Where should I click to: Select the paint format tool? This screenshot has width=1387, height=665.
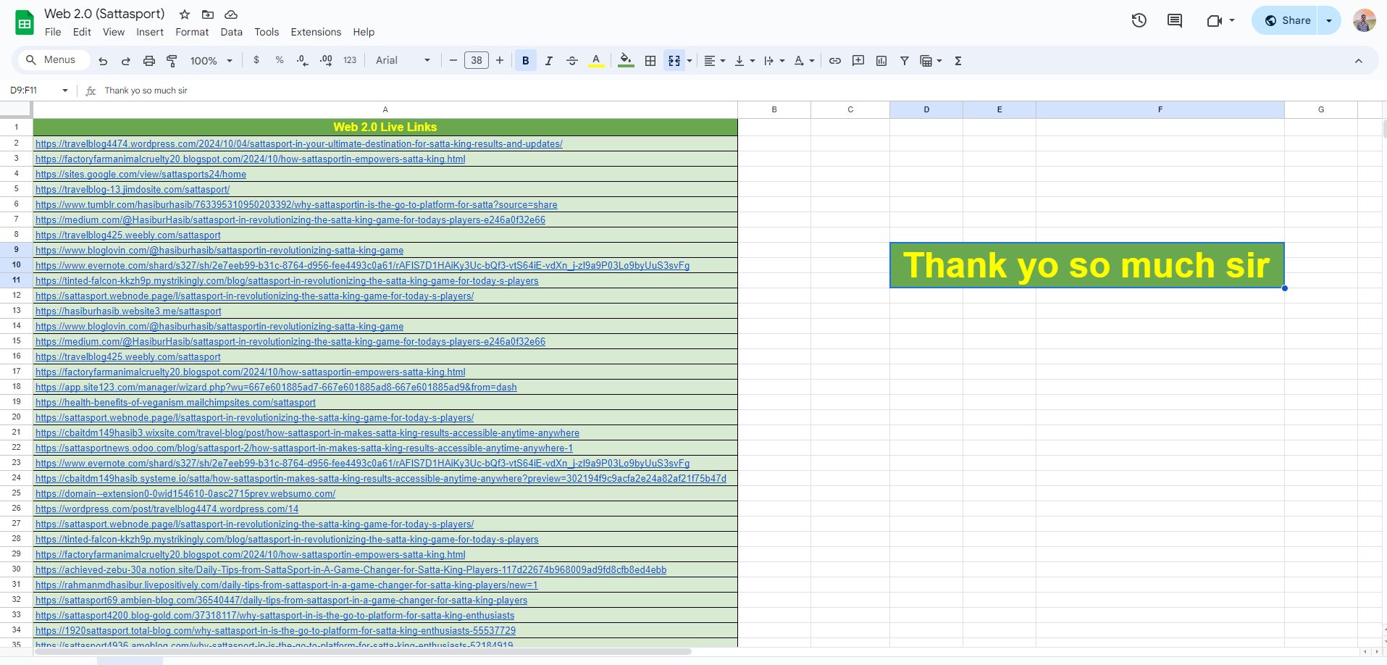172,61
